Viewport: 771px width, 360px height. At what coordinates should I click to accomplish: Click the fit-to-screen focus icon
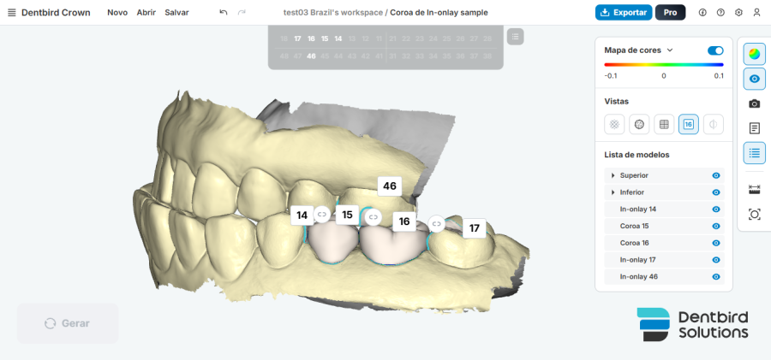click(x=754, y=214)
